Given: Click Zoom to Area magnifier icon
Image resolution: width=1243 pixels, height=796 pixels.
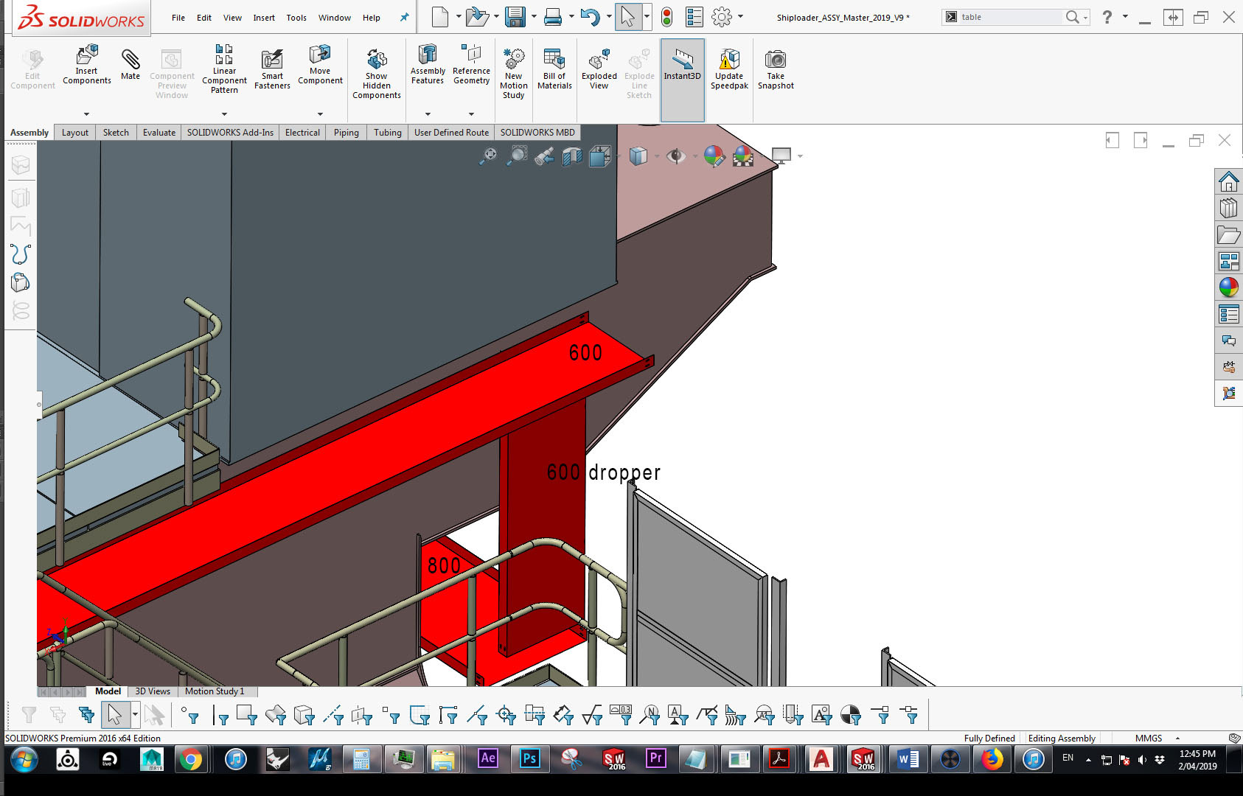Looking at the screenshot, I should tap(518, 156).
